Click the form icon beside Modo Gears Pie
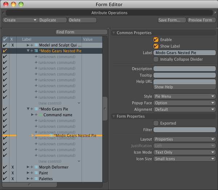The height and width of the screenshot is (190, 218). (36, 109)
